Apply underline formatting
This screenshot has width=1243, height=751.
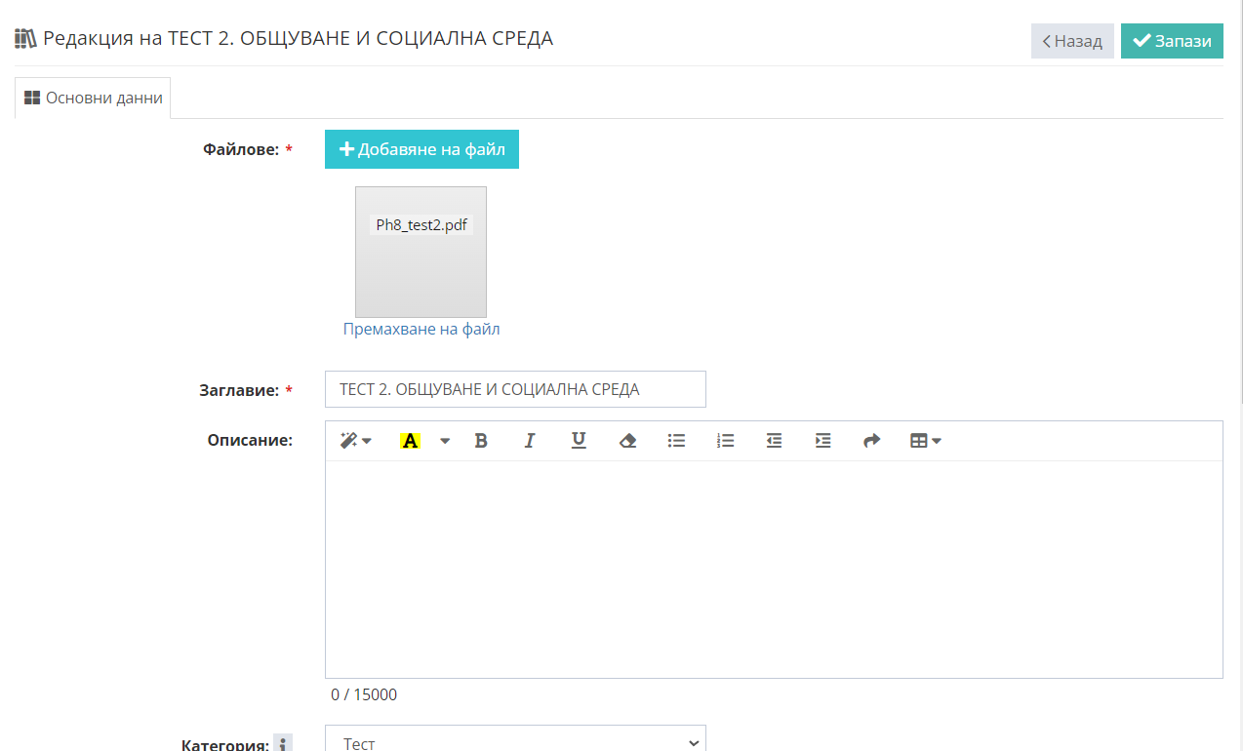click(579, 441)
